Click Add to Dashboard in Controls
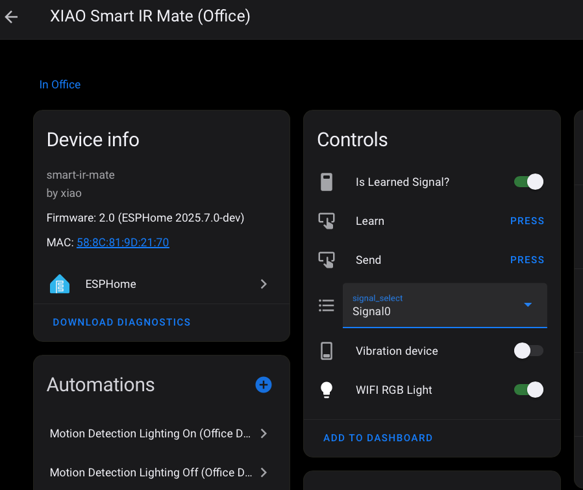The image size is (583, 490). tap(378, 438)
